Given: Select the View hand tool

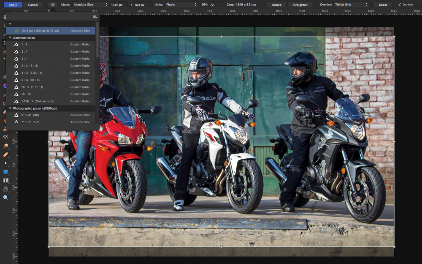Looking at the screenshot, I should click(x=5, y=16).
